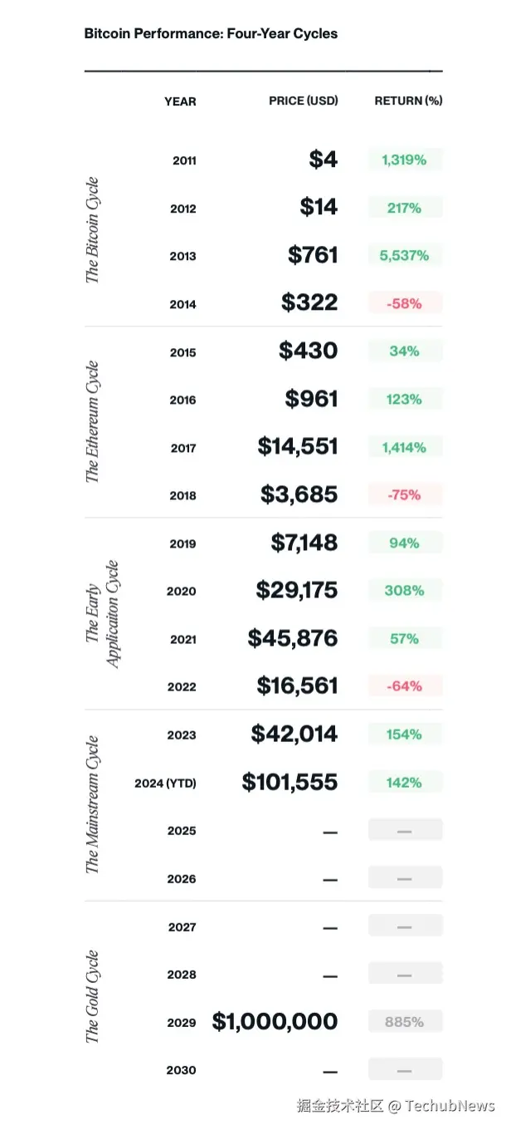Select the $101,555 price value
The image size is (511, 1130).
[x=290, y=783]
